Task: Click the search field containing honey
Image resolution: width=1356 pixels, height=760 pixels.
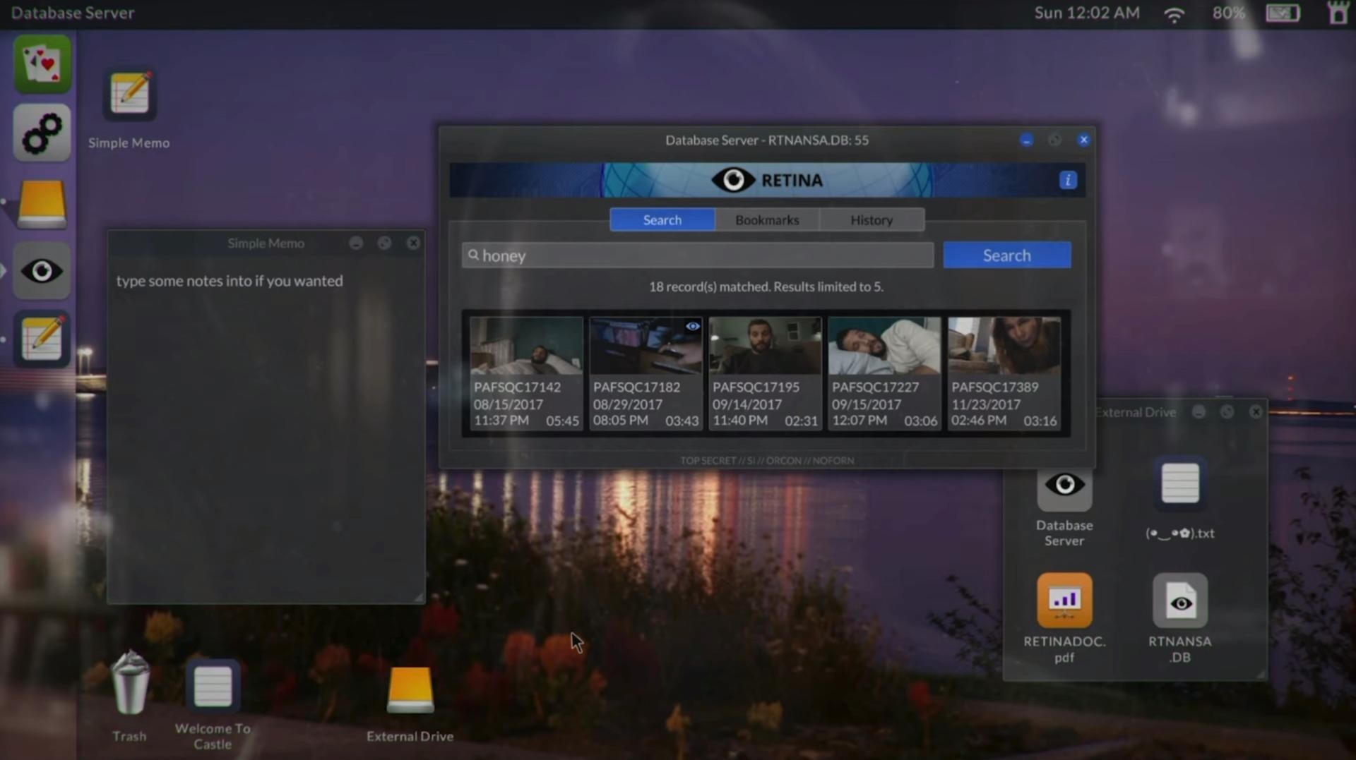Action: [698, 255]
